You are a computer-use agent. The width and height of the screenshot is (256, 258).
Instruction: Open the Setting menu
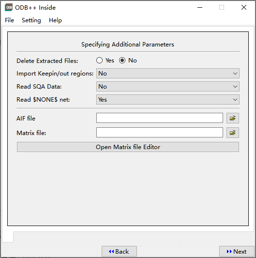(31, 20)
